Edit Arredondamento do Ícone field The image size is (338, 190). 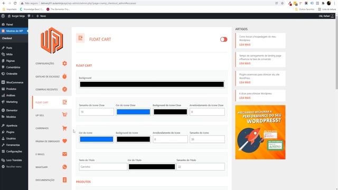[x=170, y=139]
